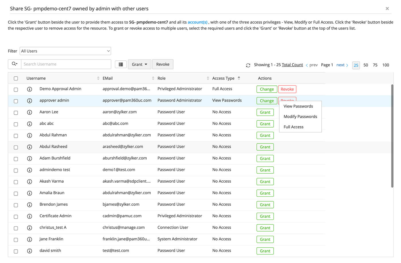Select the Brendon James row checkbox
The image size is (401, 263).
click(16, 205)
